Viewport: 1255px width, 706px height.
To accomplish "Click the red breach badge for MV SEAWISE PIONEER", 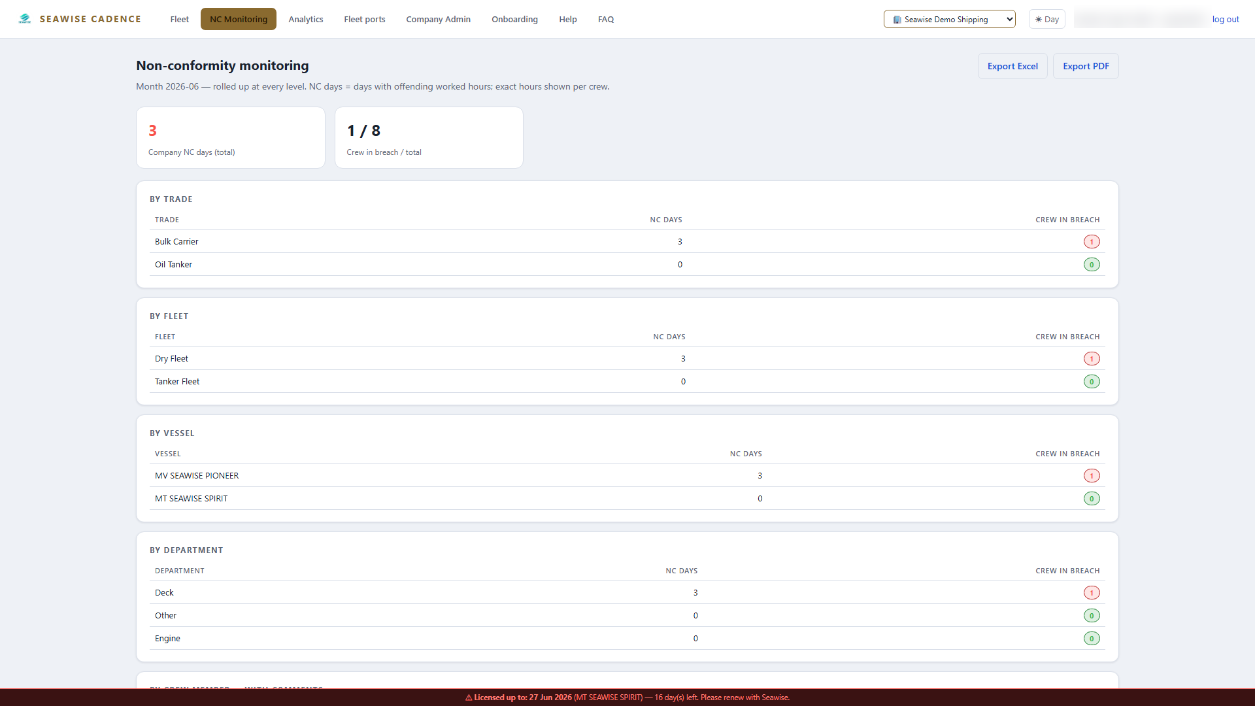I will [1091, 475].
